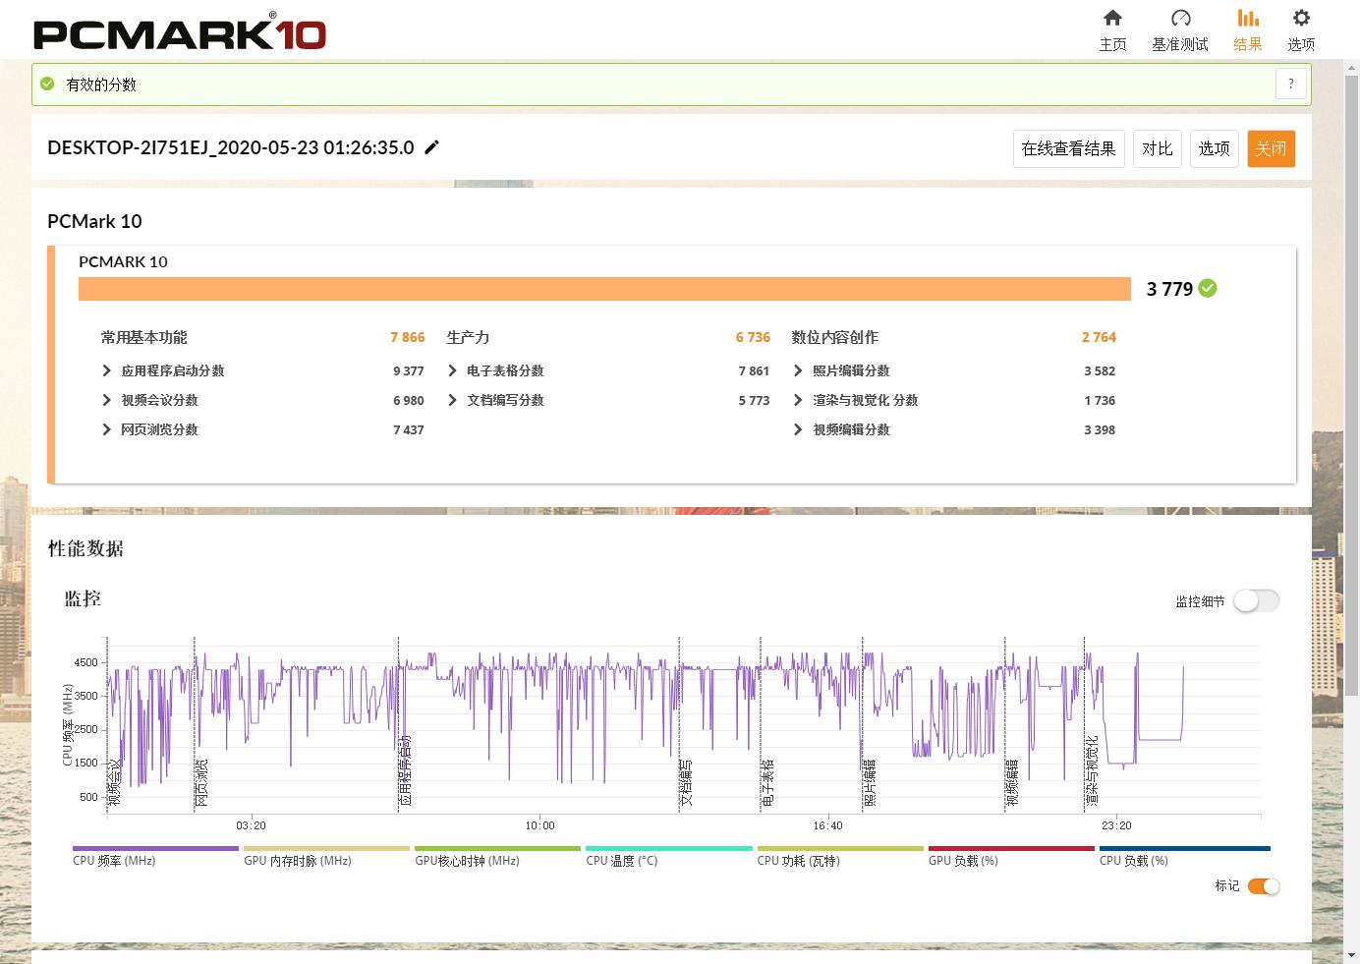Click the 生产力 heading
Screen dimensions: 1360x964
coord(468,337)
